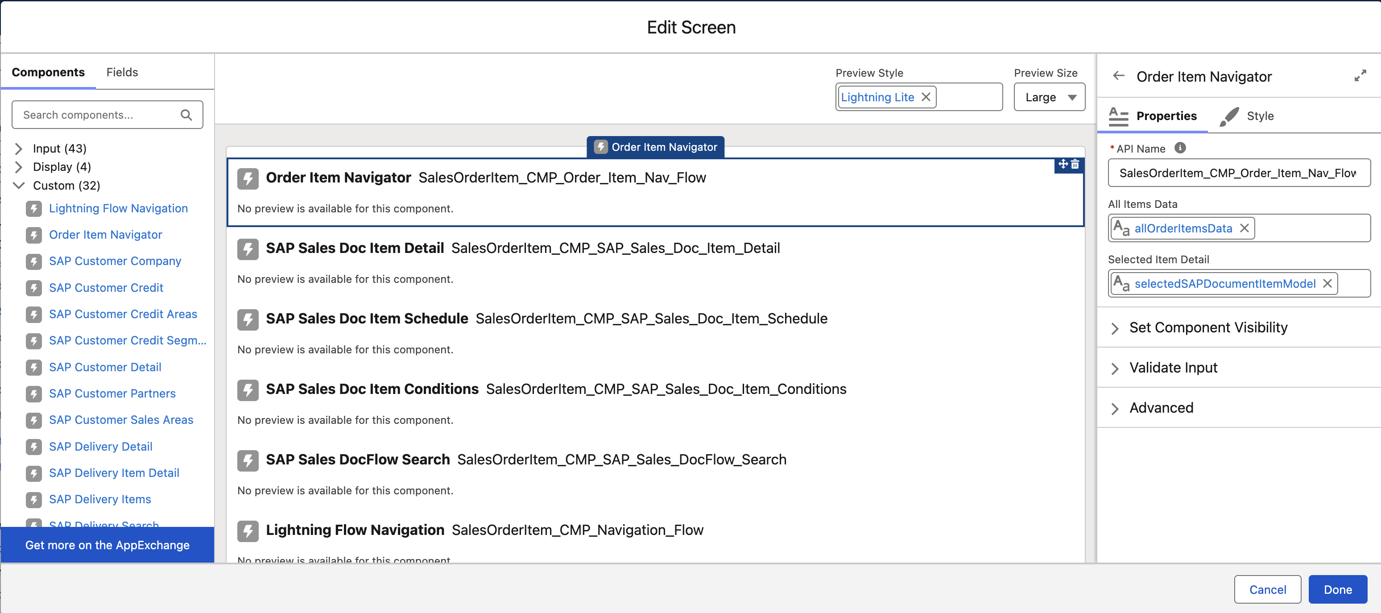Click the SAP Customer Company lightning icon
The width and height of the screenshot is (1381, 613).
[34, 261]
